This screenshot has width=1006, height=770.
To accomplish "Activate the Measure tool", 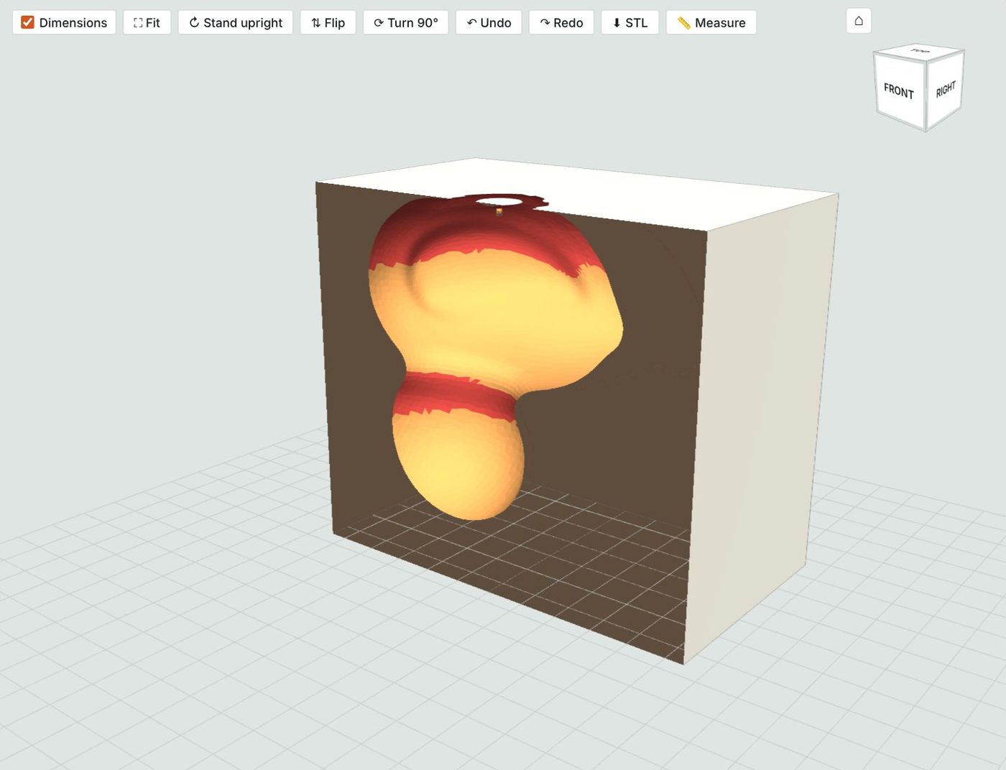I will tap(711, 22).
